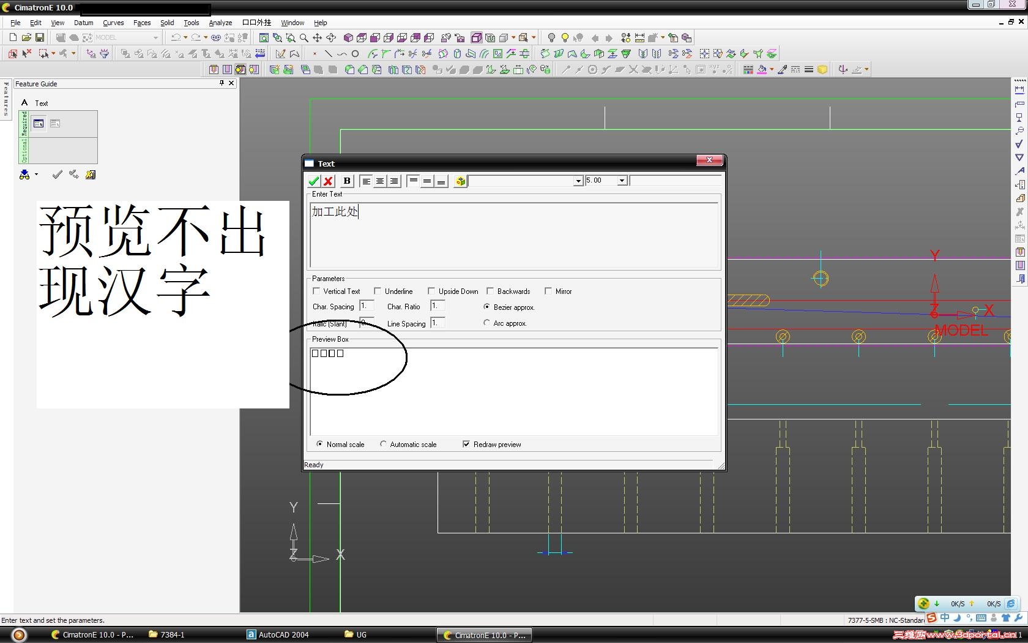Save the file with the floppy icon
Screen dimensions: 1028x643
coord(40,37)
